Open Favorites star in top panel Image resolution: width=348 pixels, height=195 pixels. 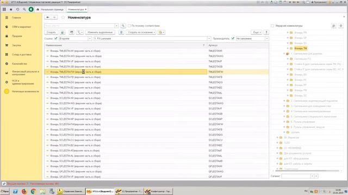pos(11,10)
